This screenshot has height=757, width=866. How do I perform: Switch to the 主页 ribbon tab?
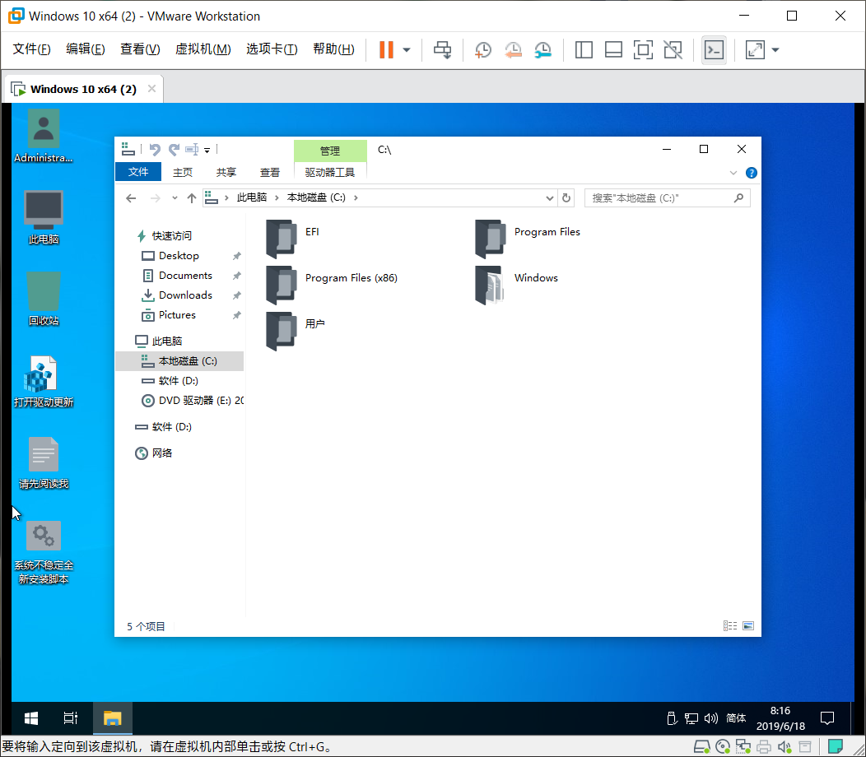[x=182, y=172]
